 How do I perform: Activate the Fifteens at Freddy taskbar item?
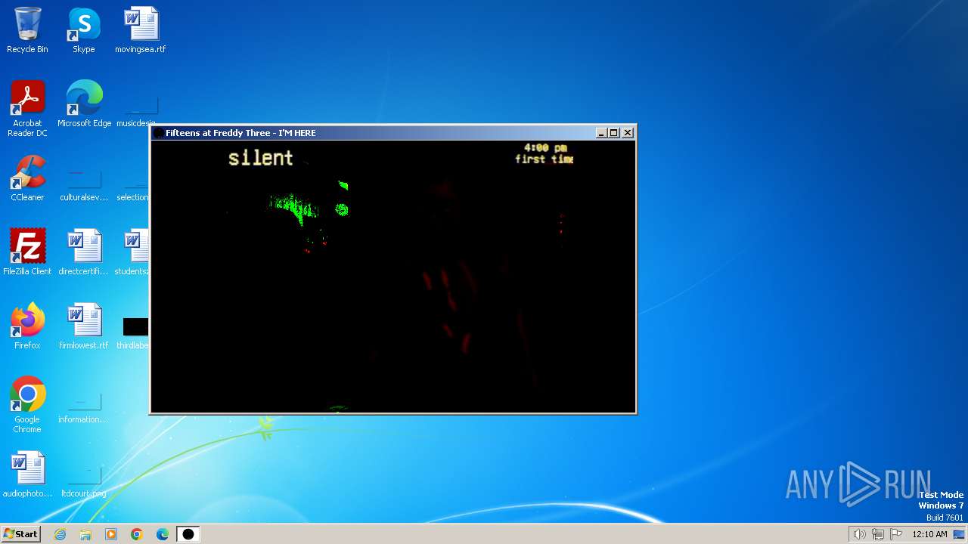[188, 534]
